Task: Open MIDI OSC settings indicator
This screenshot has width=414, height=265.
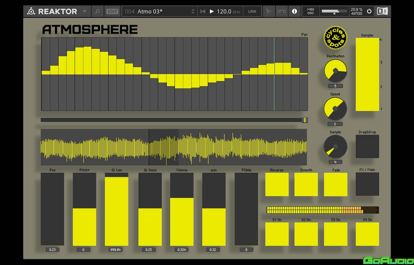Action: (310, 11)
